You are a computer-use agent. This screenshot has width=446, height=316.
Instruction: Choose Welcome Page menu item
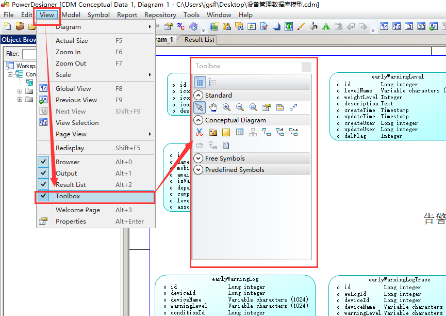pyautogui.click(x=96, y=210)
